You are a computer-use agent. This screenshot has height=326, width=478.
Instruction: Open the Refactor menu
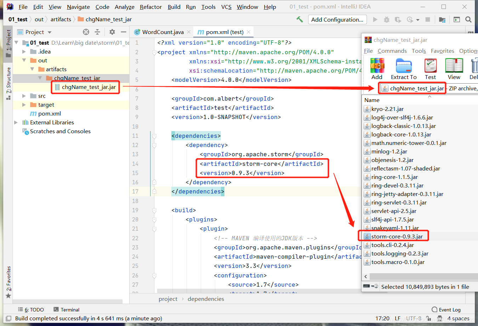click(151, 7)
